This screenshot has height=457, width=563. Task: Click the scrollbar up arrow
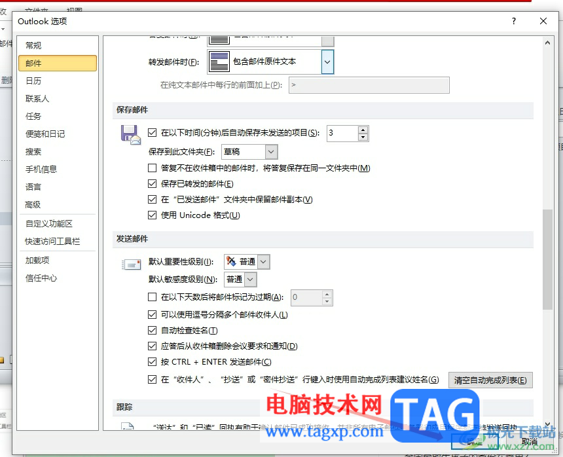[547, 43]
